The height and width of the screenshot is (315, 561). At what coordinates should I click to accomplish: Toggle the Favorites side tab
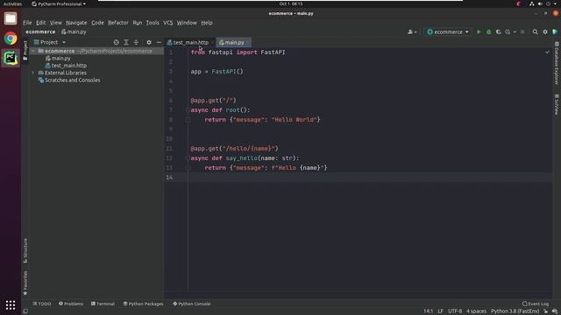point(25,283)
